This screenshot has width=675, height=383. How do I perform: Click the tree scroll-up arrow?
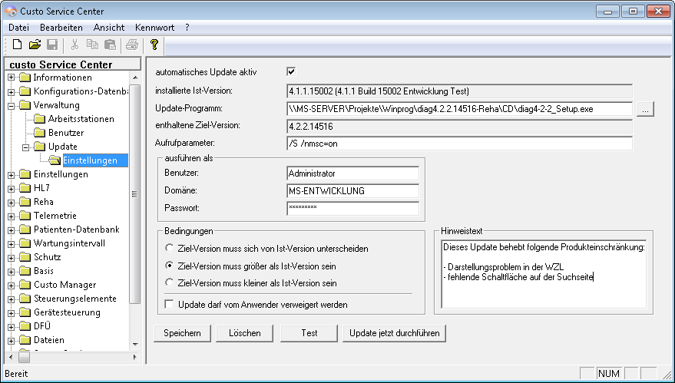tap(135, 78)
